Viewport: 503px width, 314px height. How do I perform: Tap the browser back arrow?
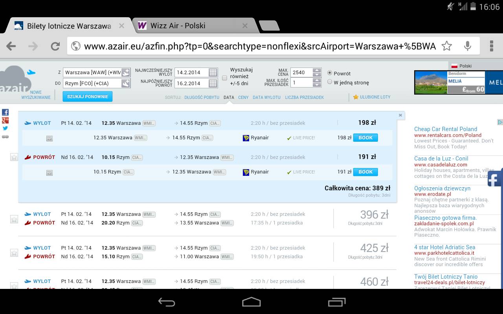[11, 46]
